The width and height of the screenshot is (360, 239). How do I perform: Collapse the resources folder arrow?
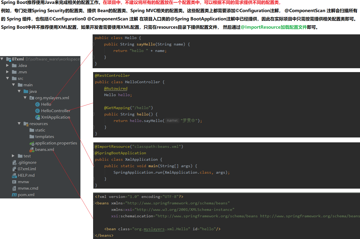coord(19,124)
